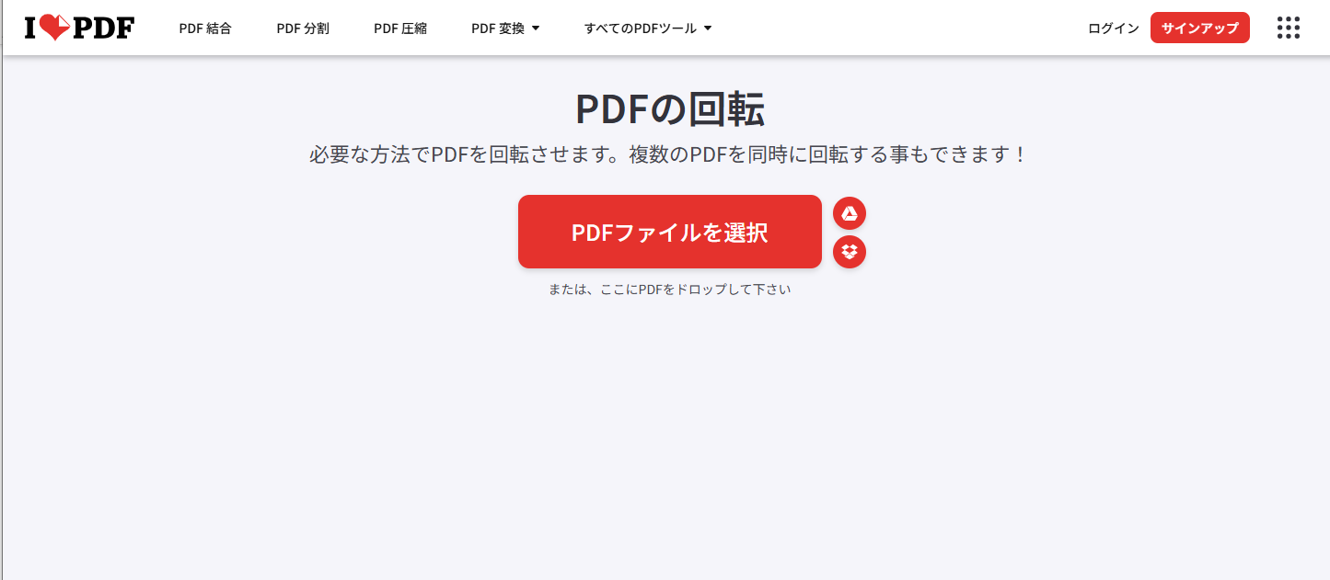1330x580 pixels.
Task: Click PDFファイルを選択 button
Action: coord(670,232)
